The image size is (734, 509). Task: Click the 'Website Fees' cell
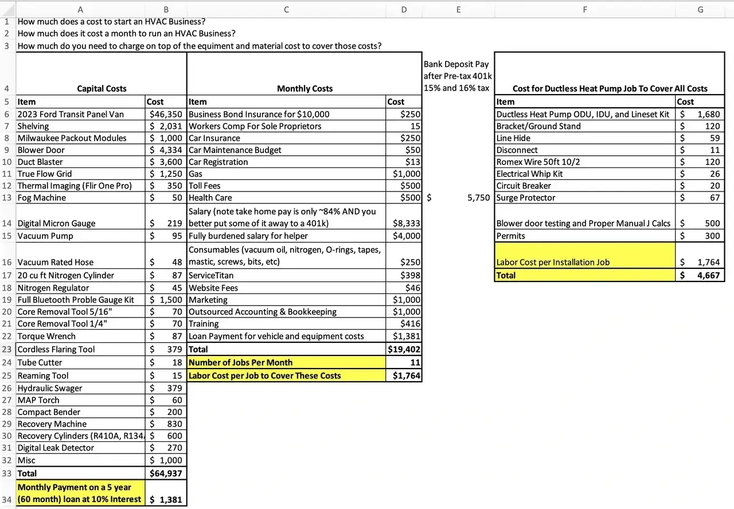[x=287, y=288]
